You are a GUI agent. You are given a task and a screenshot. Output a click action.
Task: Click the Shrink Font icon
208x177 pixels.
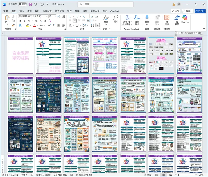(x=54, y=25)
